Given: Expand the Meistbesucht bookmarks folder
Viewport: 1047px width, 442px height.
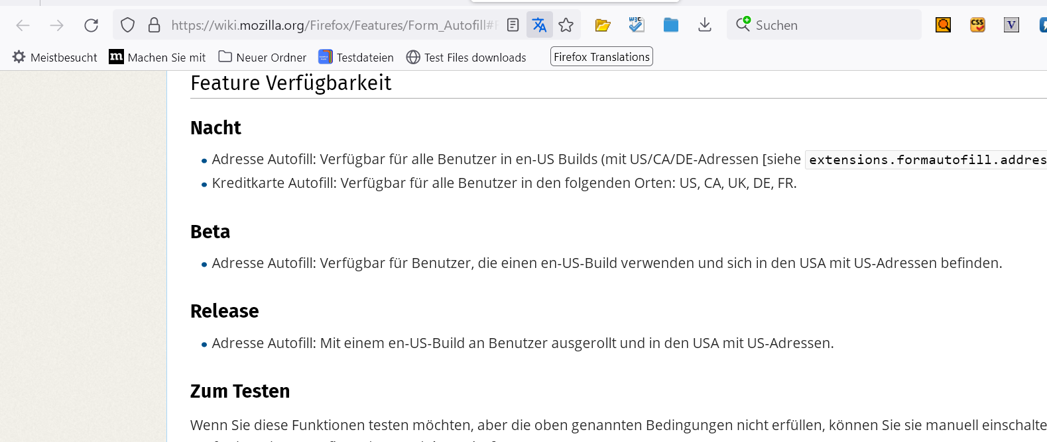Looking at the screenshot, I should [55, 58].
